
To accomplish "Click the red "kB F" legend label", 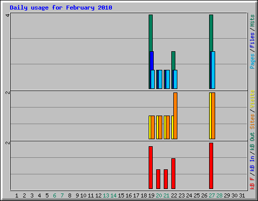I will [x=252, y=183].
